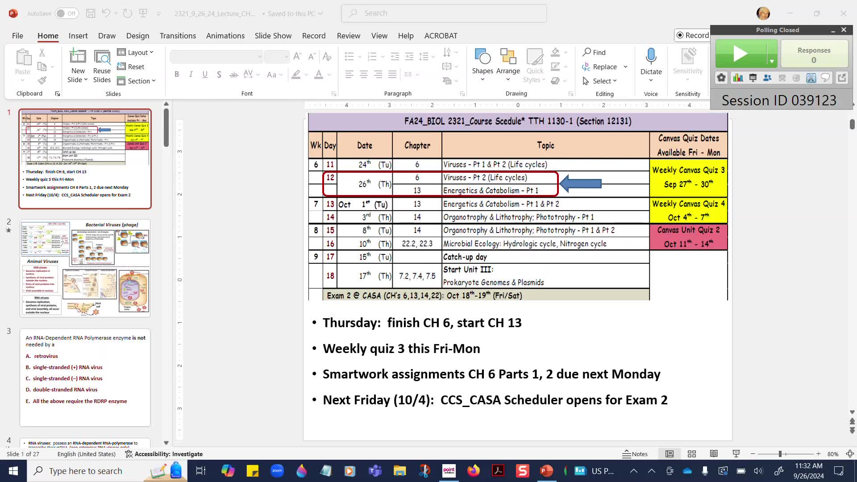Click the blue participants icon
The height and width of the screenshot is (482, 857).
[x=767, y=78]
